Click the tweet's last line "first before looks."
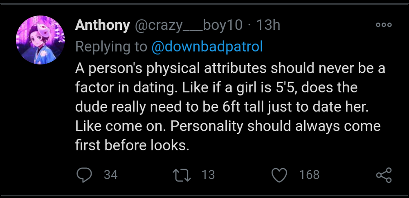 [132, 146]
